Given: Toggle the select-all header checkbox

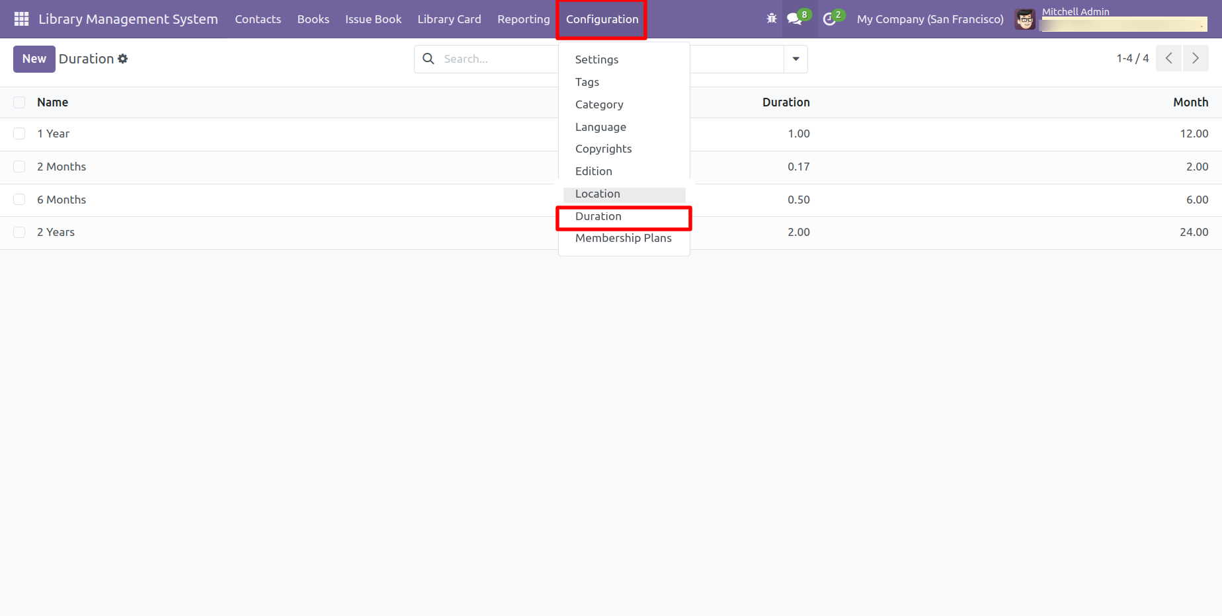Looking at the screenshot, I should pyautogui.click(x=19, y=102).
